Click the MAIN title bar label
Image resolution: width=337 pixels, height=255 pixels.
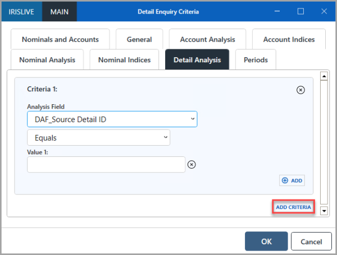[x=60, y=11]
